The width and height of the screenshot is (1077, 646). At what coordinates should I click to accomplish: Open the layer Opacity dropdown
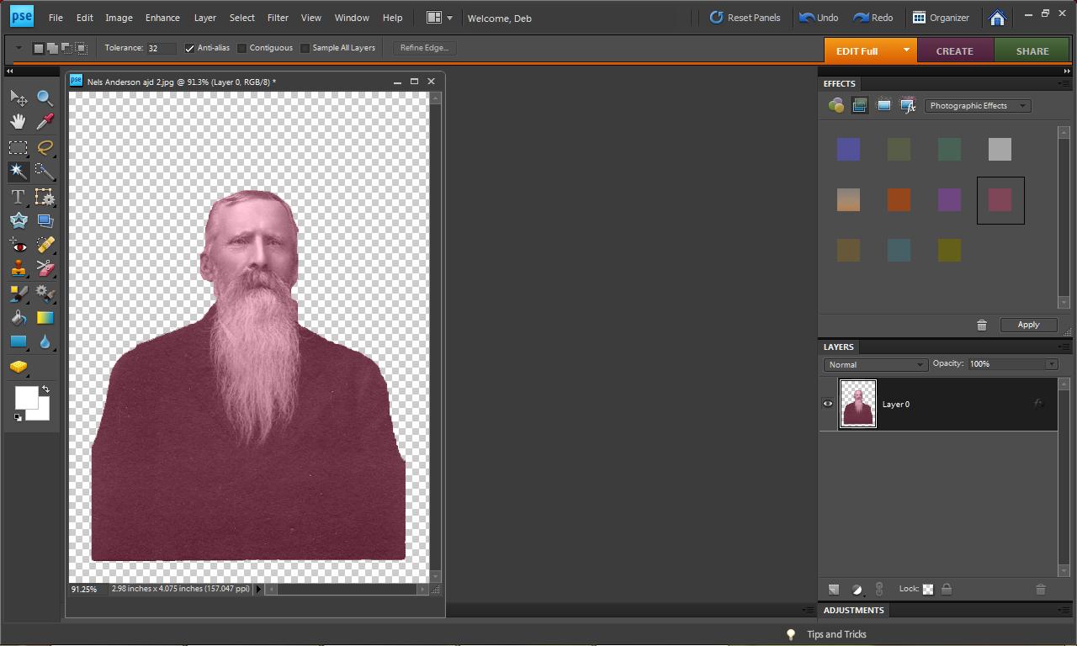point(1051,364)
